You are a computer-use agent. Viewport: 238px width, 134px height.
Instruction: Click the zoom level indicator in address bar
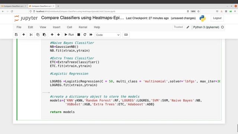193,12
